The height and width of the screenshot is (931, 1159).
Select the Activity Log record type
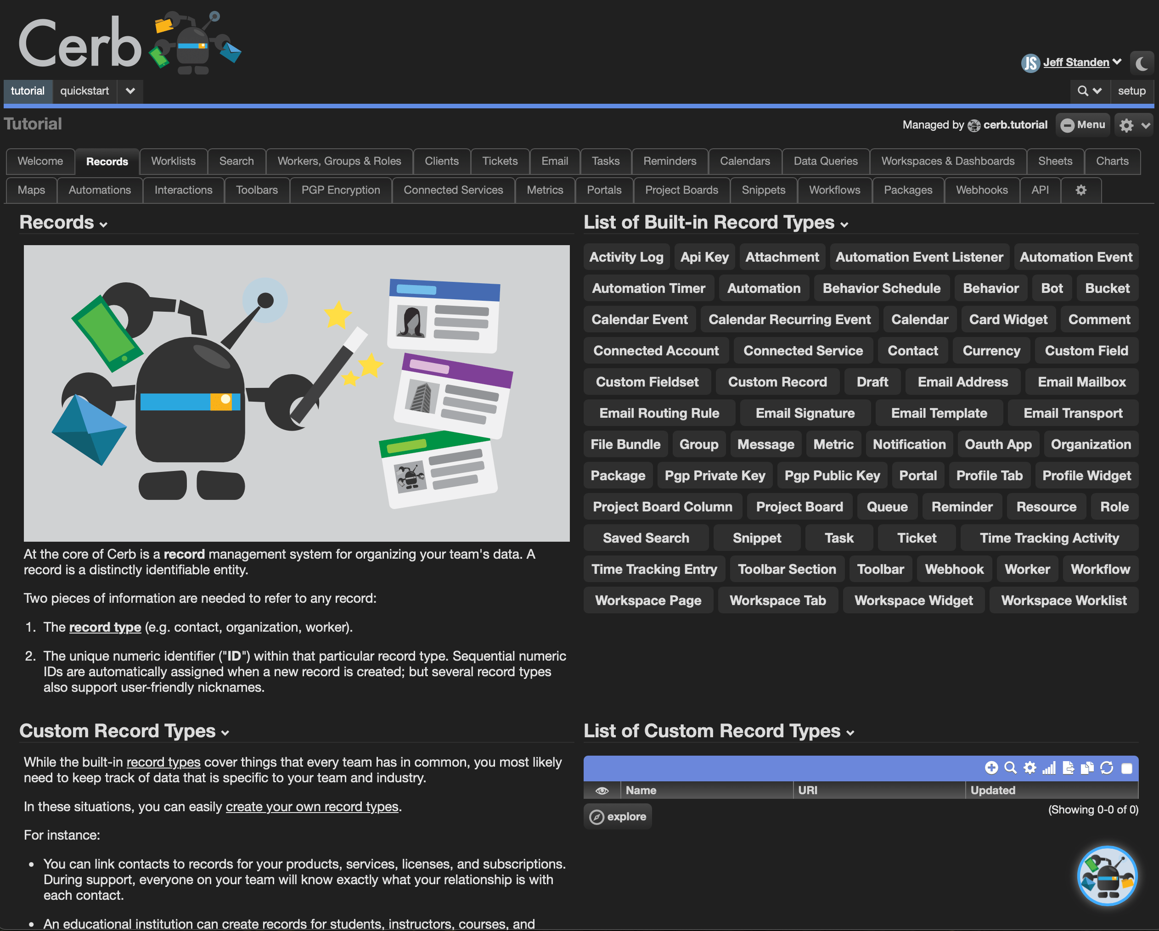(x=626, y=257)
